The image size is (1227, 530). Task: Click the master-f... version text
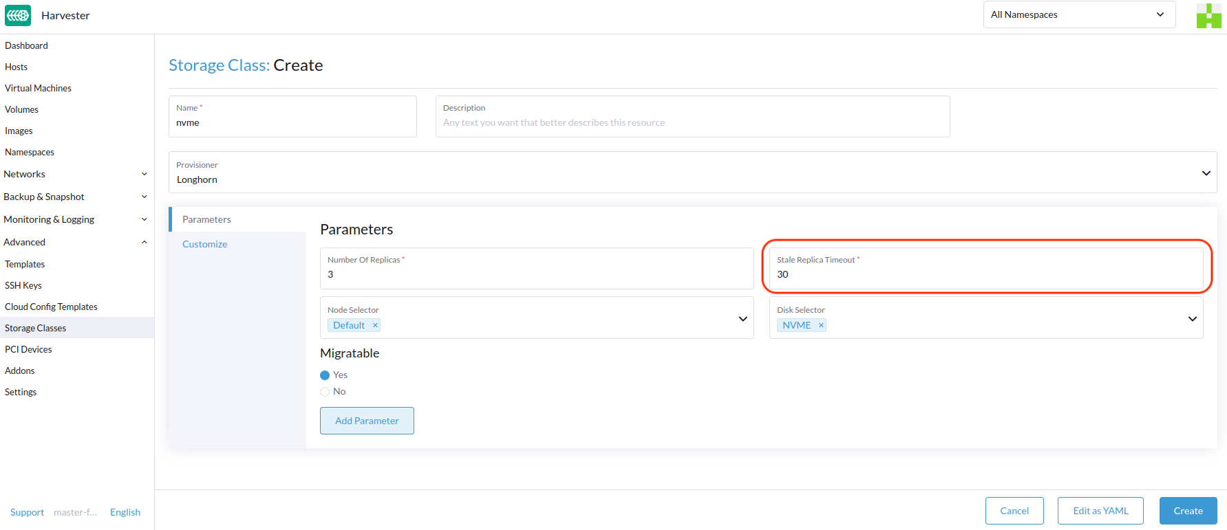[x=75, y=512]
